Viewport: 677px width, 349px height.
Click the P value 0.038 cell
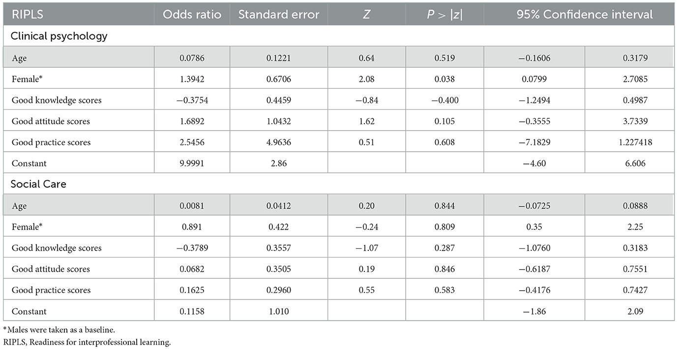pyautogui.click(x=444, y=79)
